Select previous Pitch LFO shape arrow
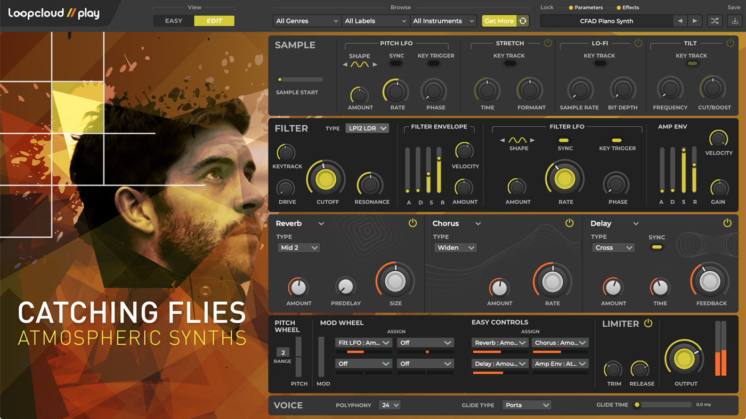746x419 pixels. [x=345, y=65]
